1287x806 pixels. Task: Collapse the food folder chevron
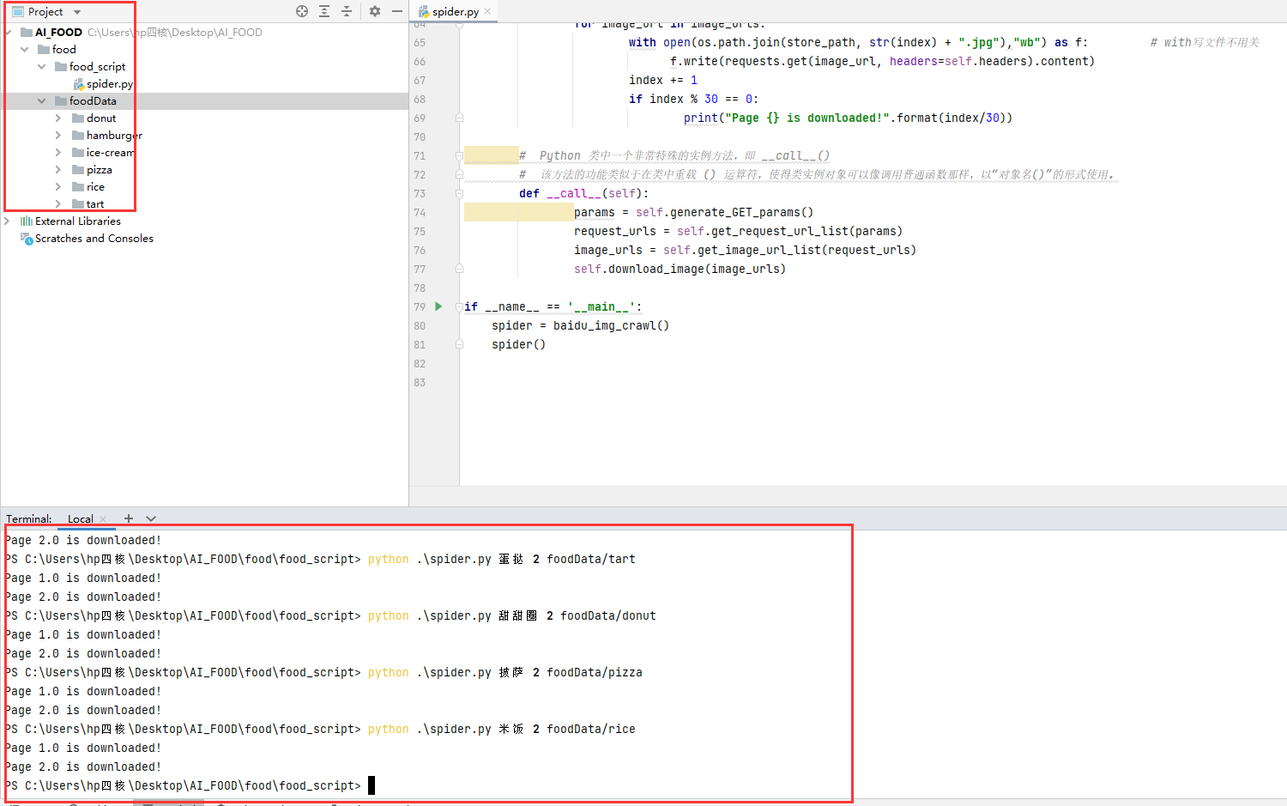pos(25,50)
